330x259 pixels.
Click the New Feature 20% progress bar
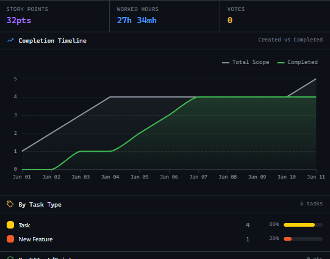303,239
